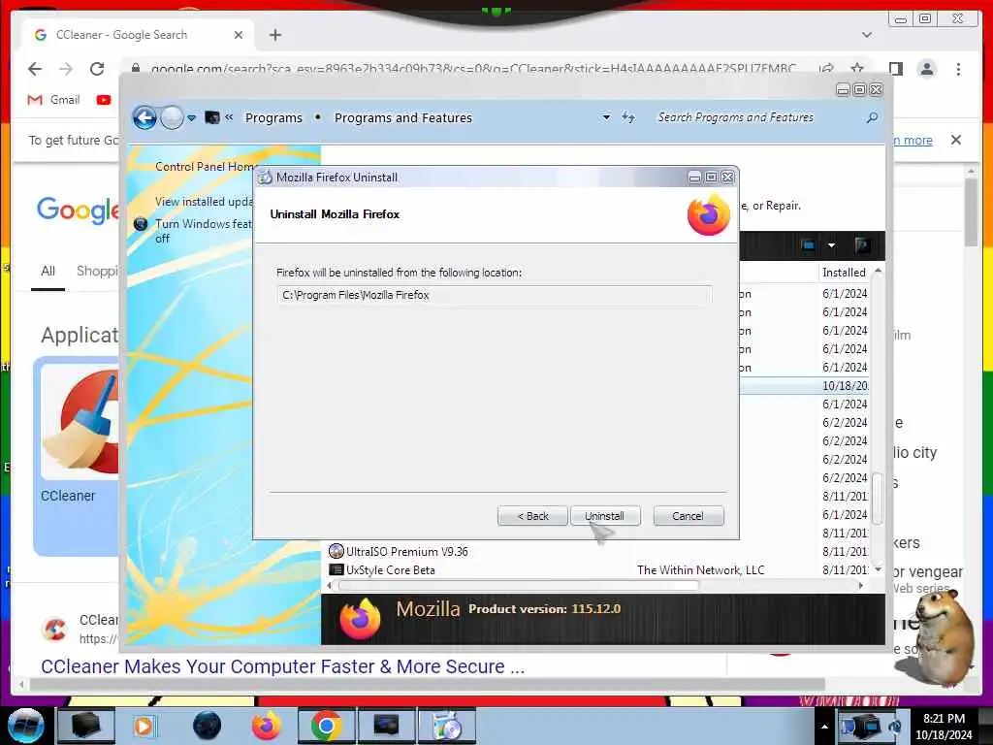Click help icon in program list toolbar
The image size is (993, 745).
pyautogui.click(x=862, y=245)
